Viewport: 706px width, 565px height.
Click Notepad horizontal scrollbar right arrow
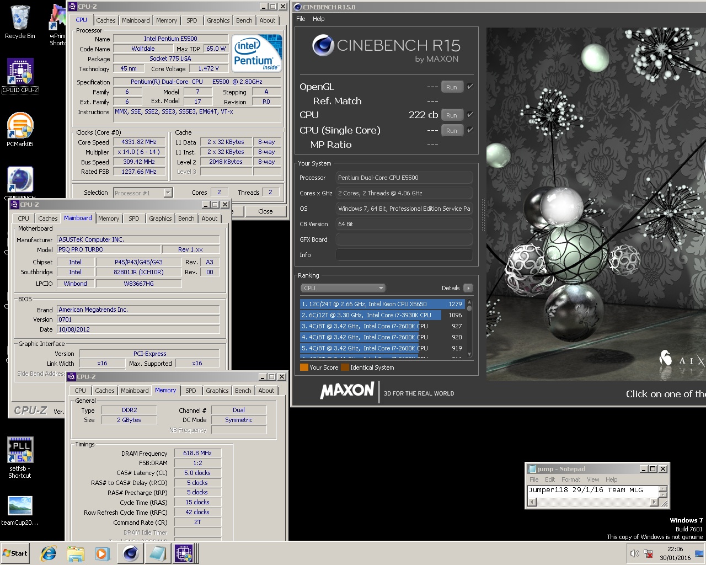(654, 502)
